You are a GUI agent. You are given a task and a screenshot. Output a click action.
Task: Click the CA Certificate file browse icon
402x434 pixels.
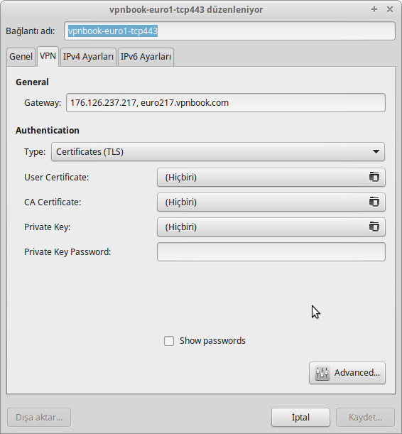point(374,202)
